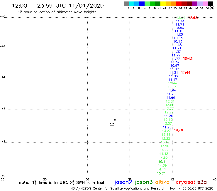Click the wave height value 11.41
217x191 pixels.
point(180,21)
